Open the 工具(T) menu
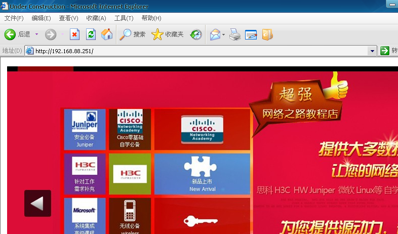The height and width of the screenshot is (234, 398). click(x=124, y=18)
